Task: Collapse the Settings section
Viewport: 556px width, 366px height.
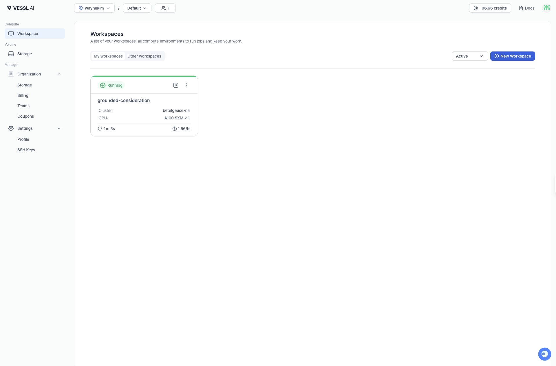Action: [59, 128]
